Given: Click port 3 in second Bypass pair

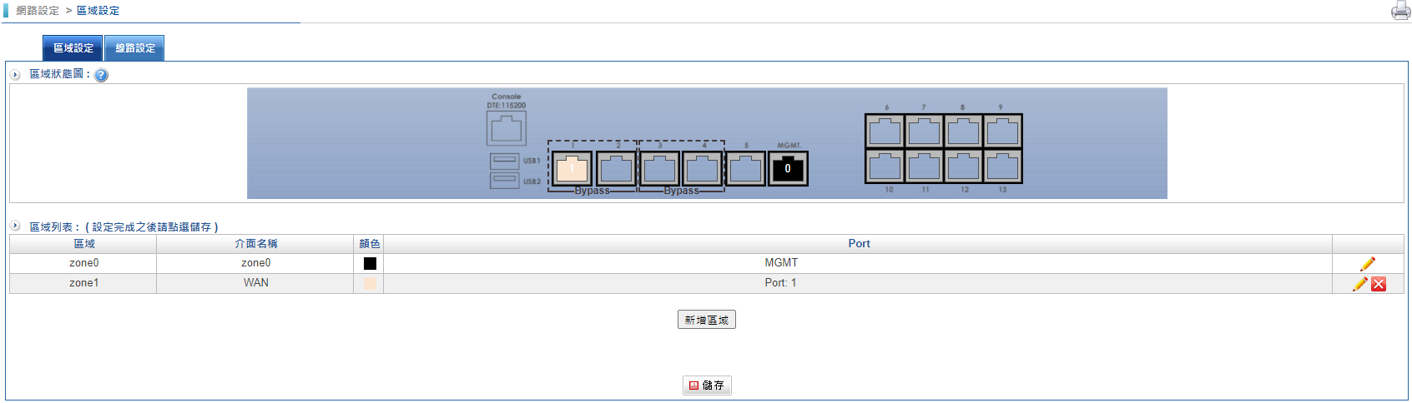Looking at the screenshot, I should pyautogui.click(x=659, y=169).
